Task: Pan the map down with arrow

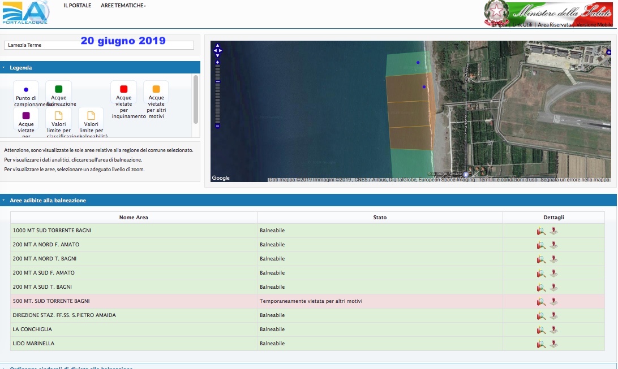Action: coord(217,55)
